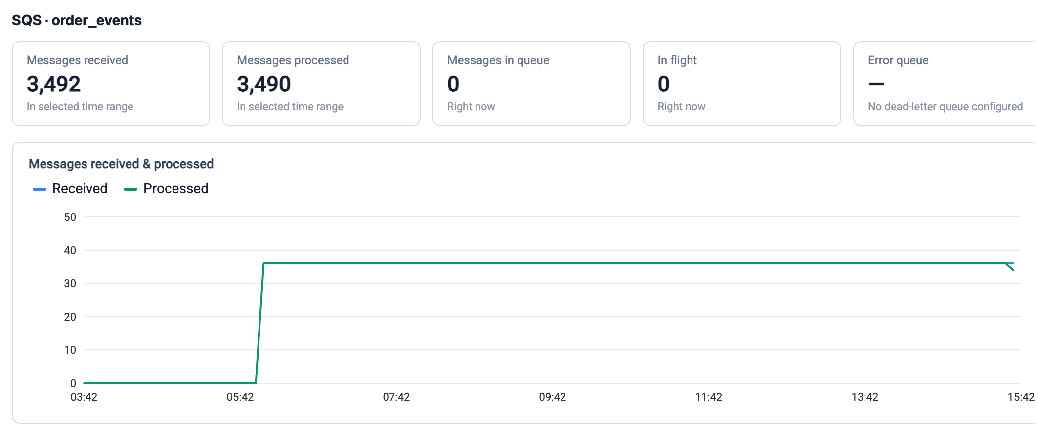Click 'In selected time range' under Messages received
Viewport: 1038px width, 430px height.
click(80, 107)
